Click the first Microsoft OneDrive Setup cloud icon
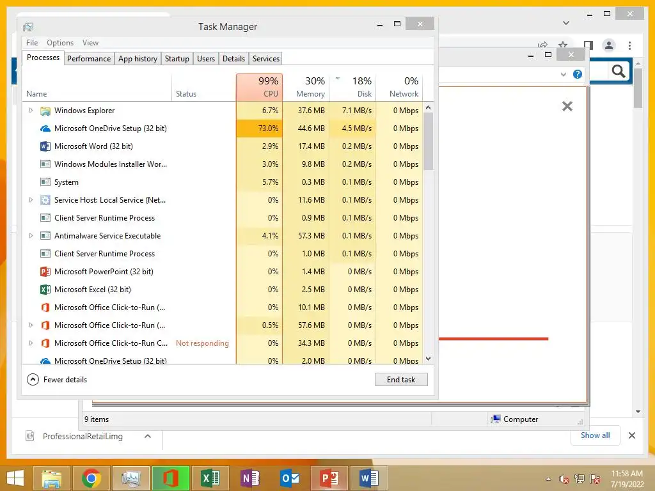 (x=45, y=129)
